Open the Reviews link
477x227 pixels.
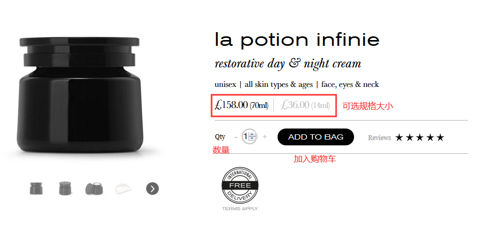tap(379, 138)
